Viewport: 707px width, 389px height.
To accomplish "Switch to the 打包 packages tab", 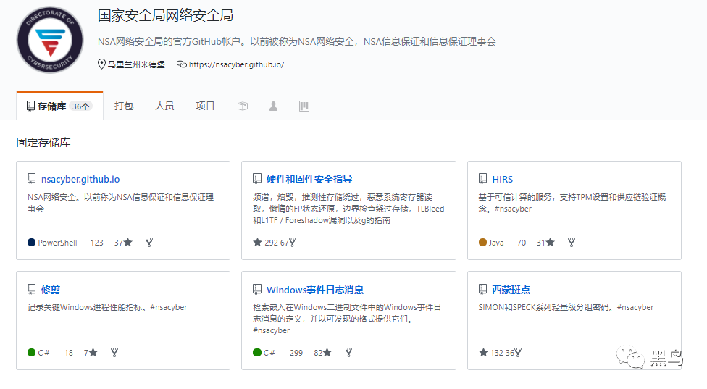I will [x=124, y=106].
